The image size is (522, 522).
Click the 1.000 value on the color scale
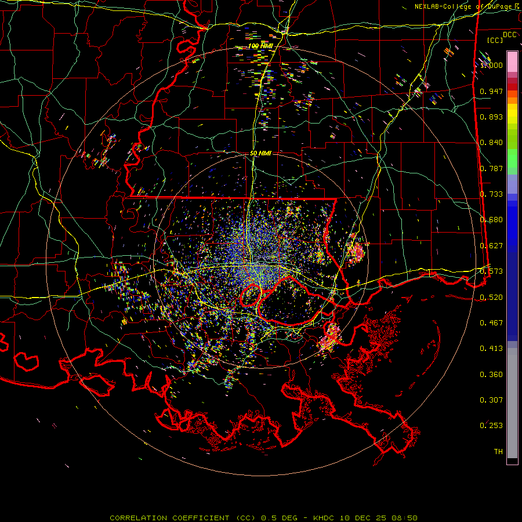coord(491,65)
